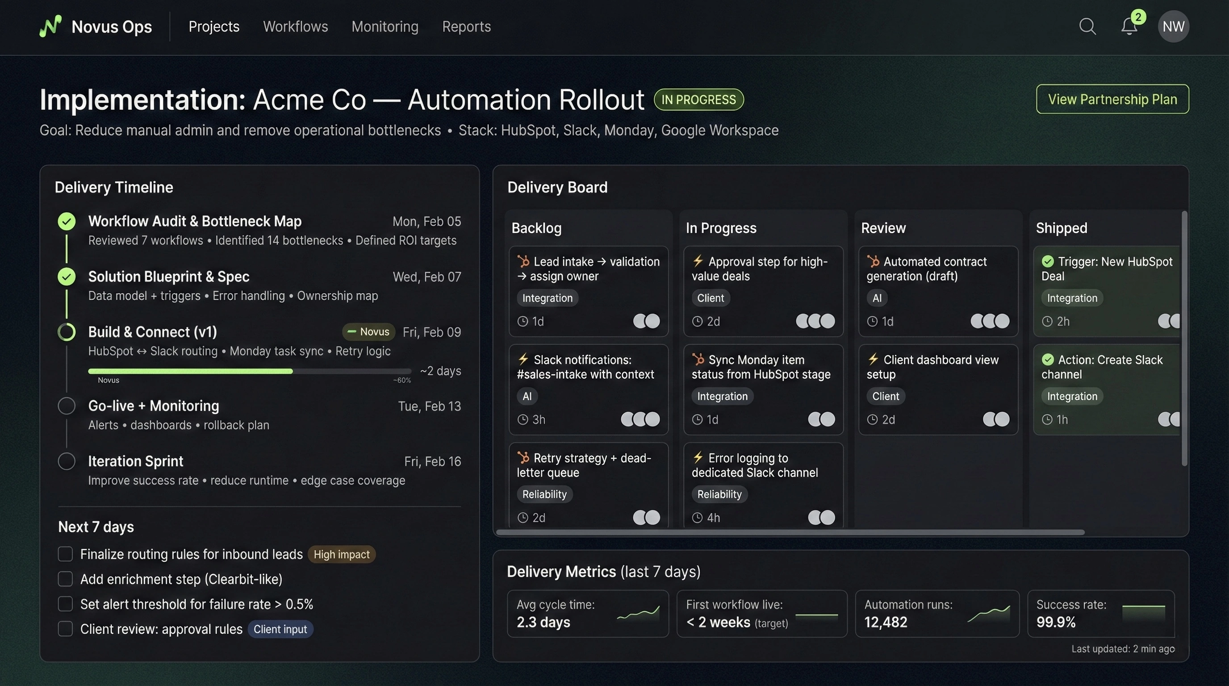Viewport: 1229px width, 686px height.
Task: Click clock icon on Automated contract generation card
Action: coord(872,322)
